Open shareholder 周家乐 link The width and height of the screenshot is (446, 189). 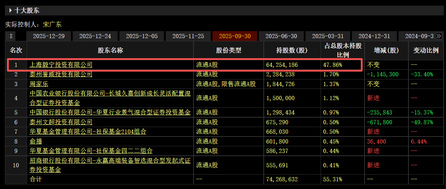coord(39,84)
